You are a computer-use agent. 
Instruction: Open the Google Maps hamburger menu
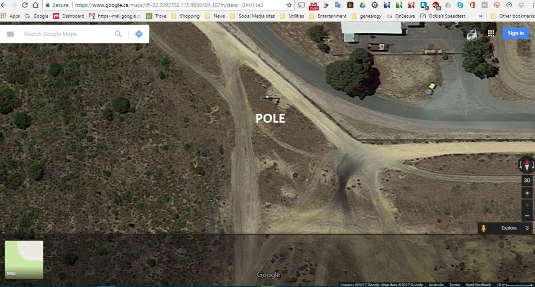point(10,34)
